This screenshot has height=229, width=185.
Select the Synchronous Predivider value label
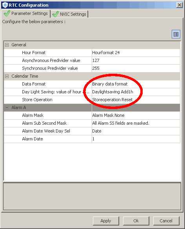[50, 68]
